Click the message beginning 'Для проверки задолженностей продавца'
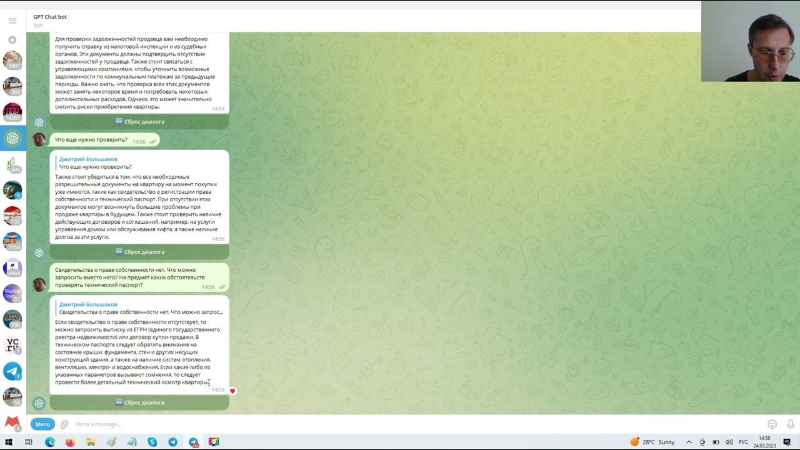This screenshot has height=450, width=800. 139,72
